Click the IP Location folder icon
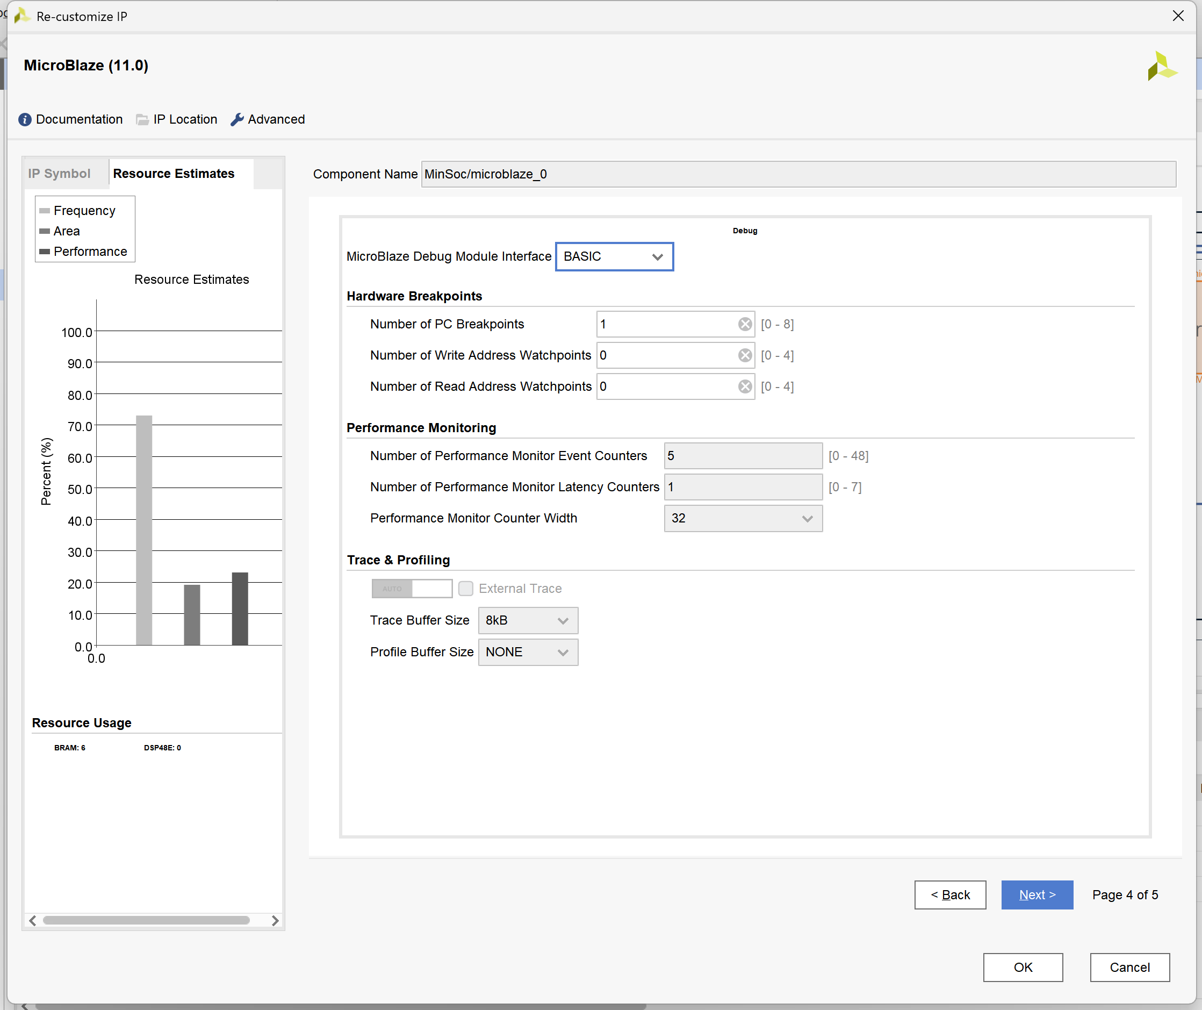1202x1010 pixels. click(142, 120)
